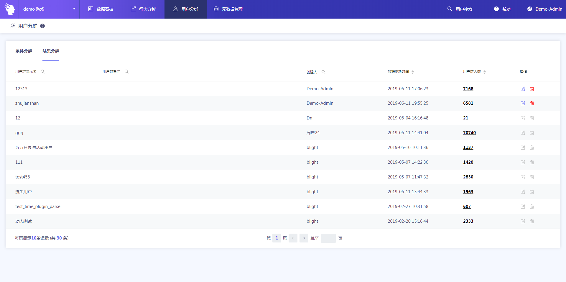The image size is (566, 282).
Task: Click the 跳至 page number input field
Action: click(x=328, y=238)
